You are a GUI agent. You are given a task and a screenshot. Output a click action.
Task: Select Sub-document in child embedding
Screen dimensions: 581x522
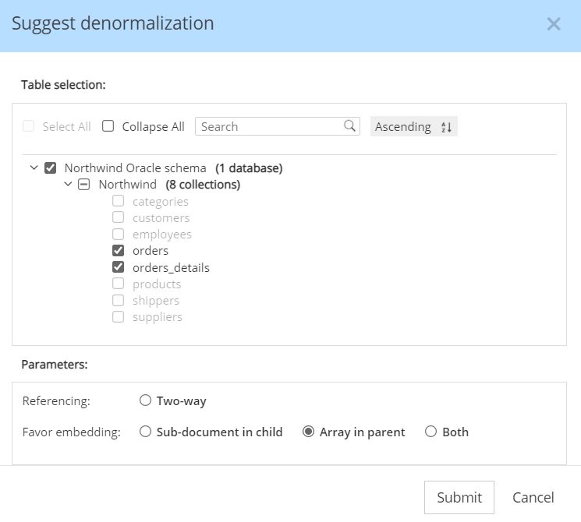[145, 432]
